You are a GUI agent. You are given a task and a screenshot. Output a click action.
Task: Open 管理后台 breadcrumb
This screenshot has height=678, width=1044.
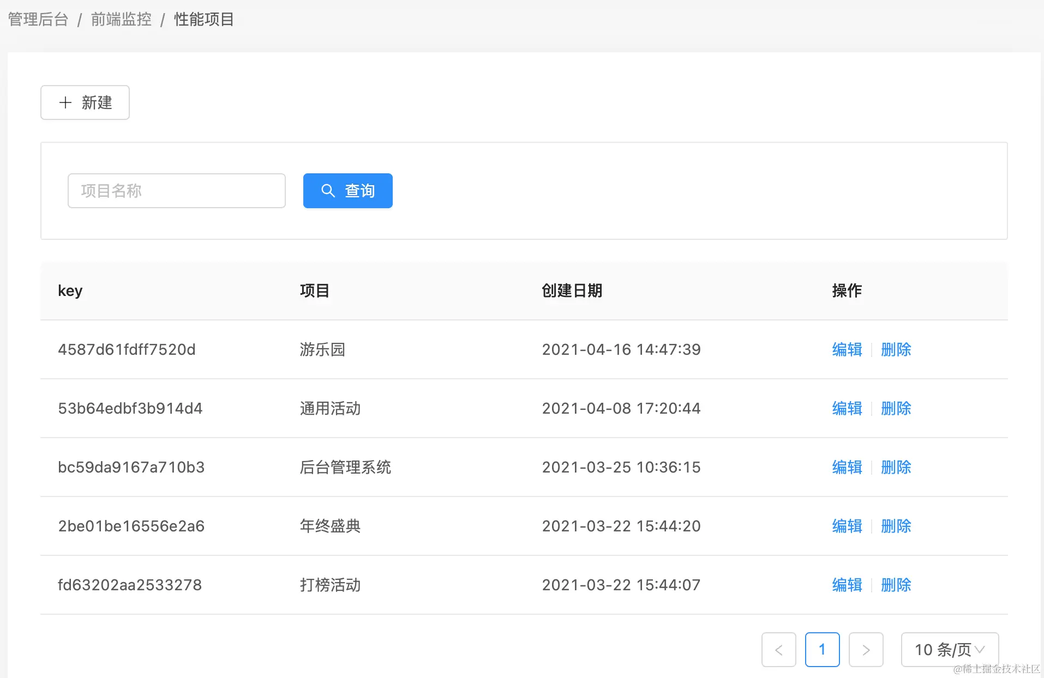pos(38,20)
